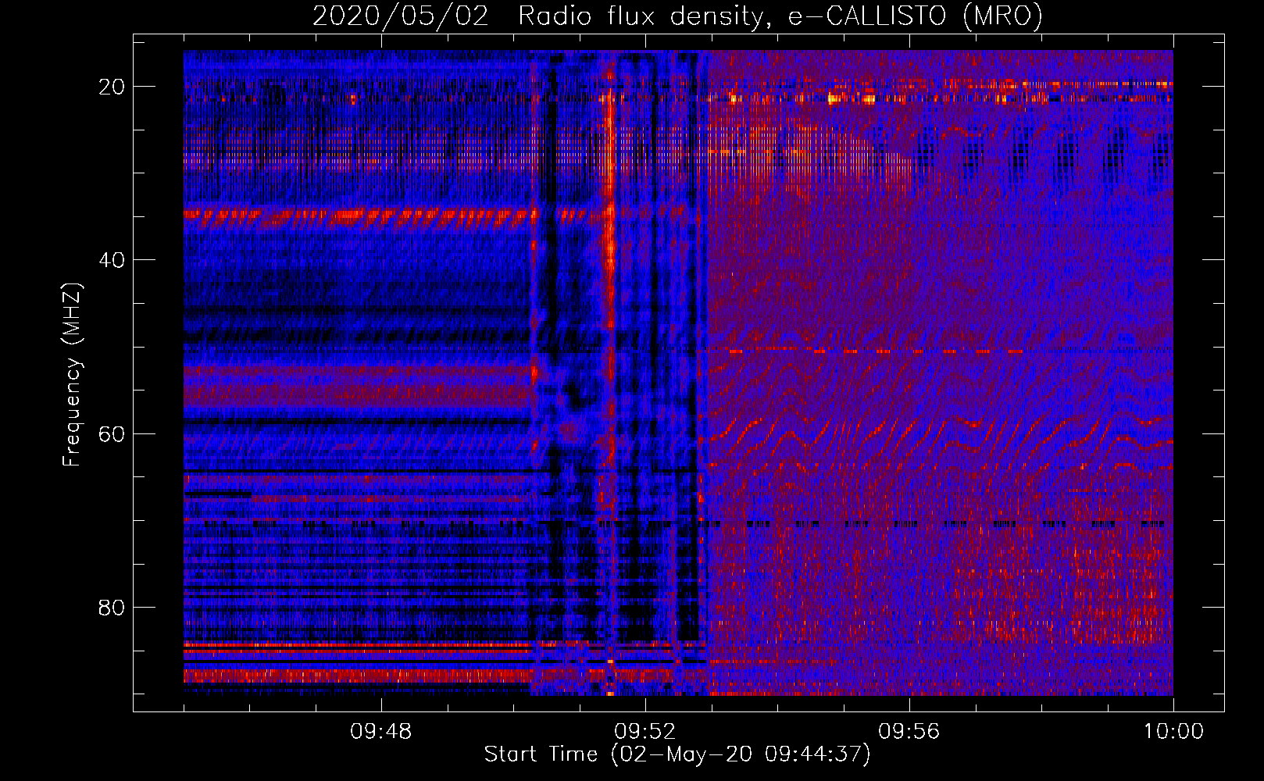Click the 20 frequency tick label

[112, 87]
